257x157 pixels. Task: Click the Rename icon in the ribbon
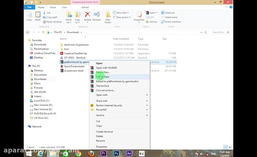(x=97, y=16)
